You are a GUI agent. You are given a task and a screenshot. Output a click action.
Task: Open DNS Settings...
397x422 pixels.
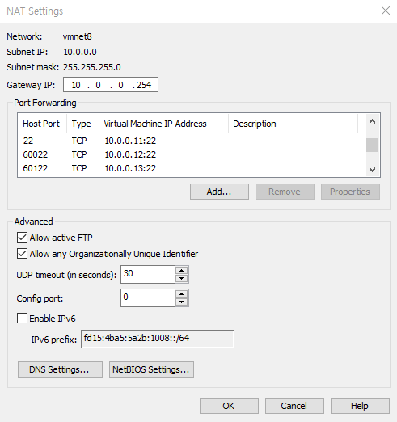60,369
